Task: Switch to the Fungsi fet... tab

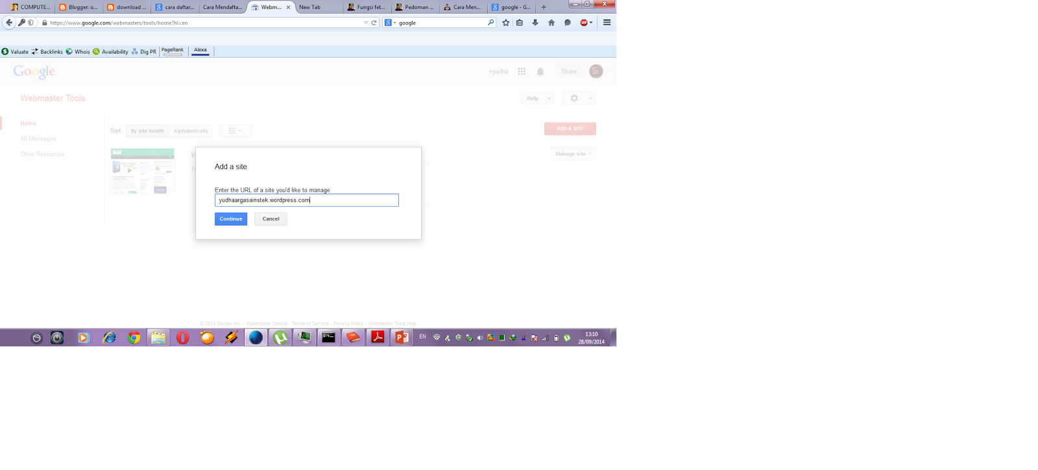Action: click(x=367, y=7)
